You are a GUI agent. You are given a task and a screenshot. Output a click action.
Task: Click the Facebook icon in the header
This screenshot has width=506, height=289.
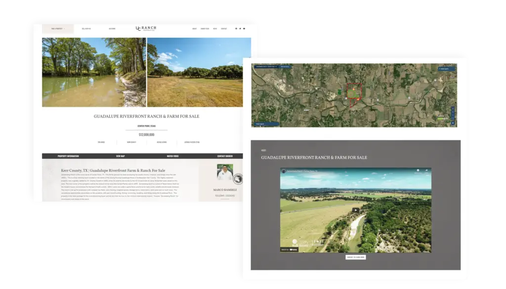click(x=236, y=29)
